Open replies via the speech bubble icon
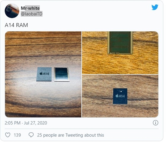The height and width of the screenshot is (142, 166). point(31,135)
